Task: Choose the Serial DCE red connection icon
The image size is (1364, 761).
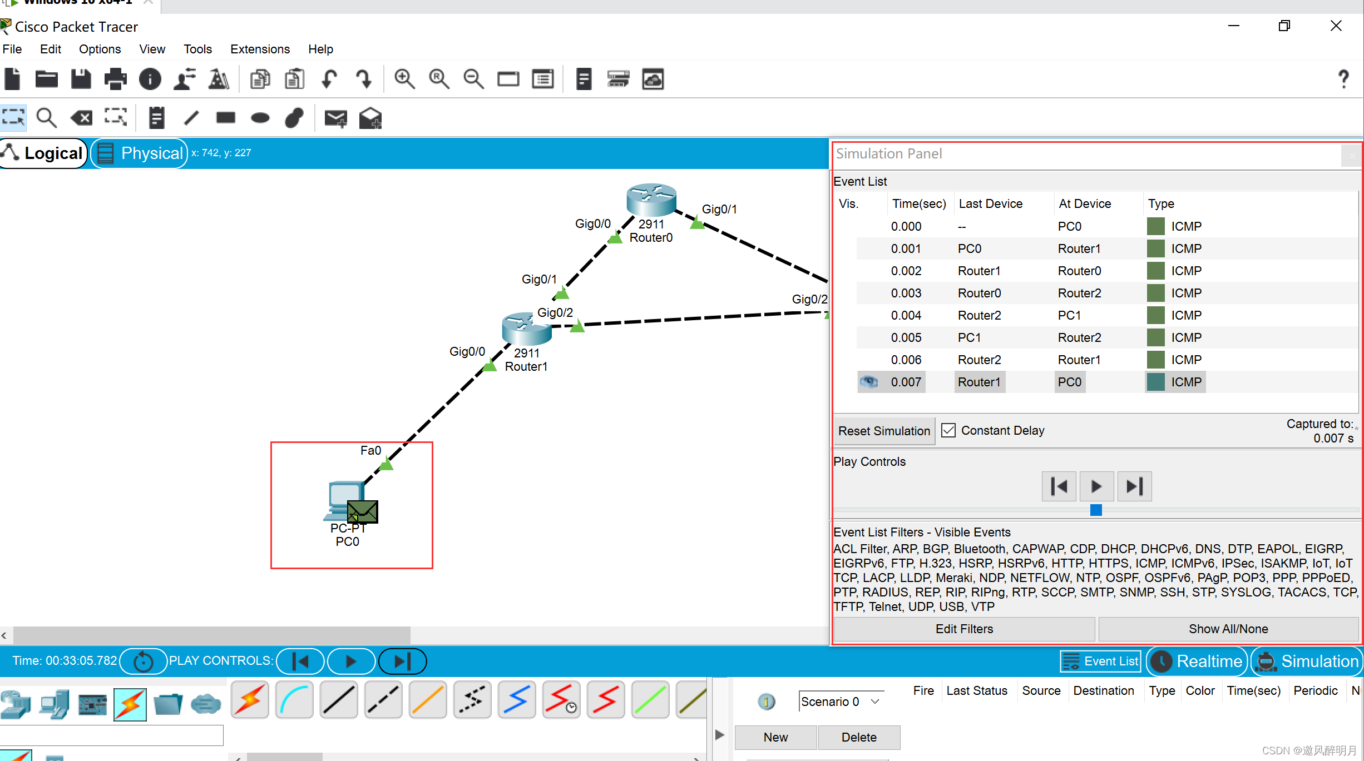Action: (561, 699)
